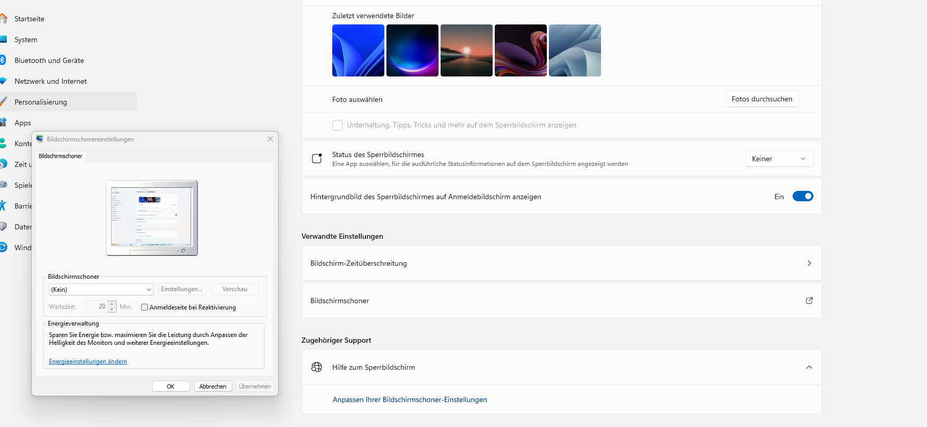This screenshot has width=927, height=427.
Task: Turn off Hintergrundbild auf Anmeldebildschirm toggle
Action: 803,196
